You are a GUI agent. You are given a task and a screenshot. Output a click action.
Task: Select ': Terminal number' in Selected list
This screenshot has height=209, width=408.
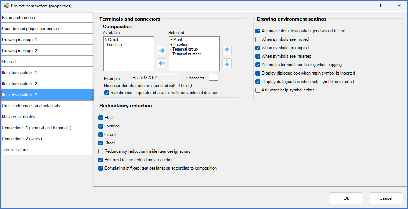coord(185,54)
